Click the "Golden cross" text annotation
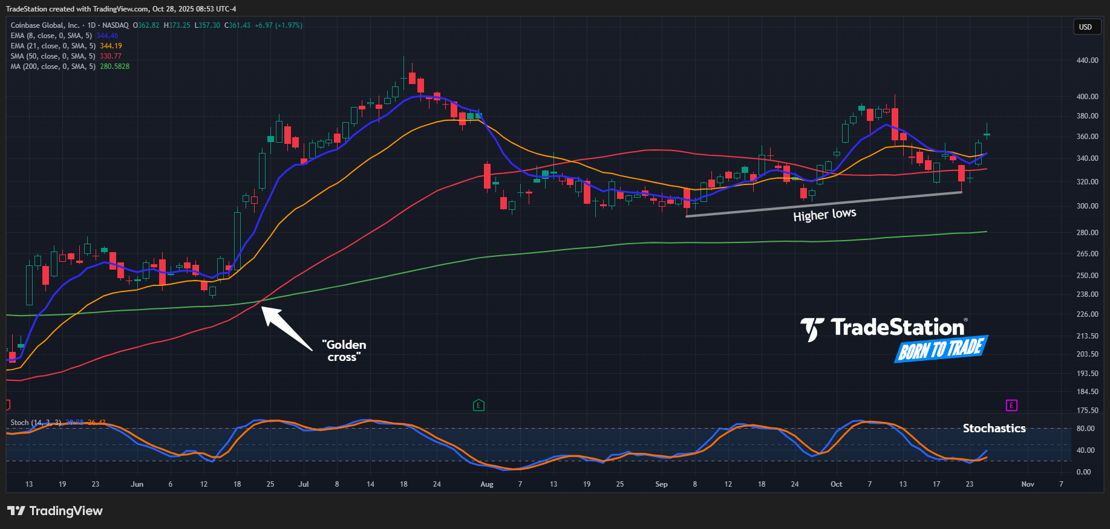The width and height of the screenshot is (1110, 529). tap(344, 351)
